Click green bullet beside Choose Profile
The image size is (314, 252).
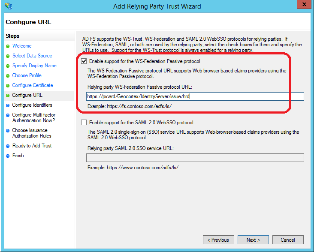tap(8, 76)
